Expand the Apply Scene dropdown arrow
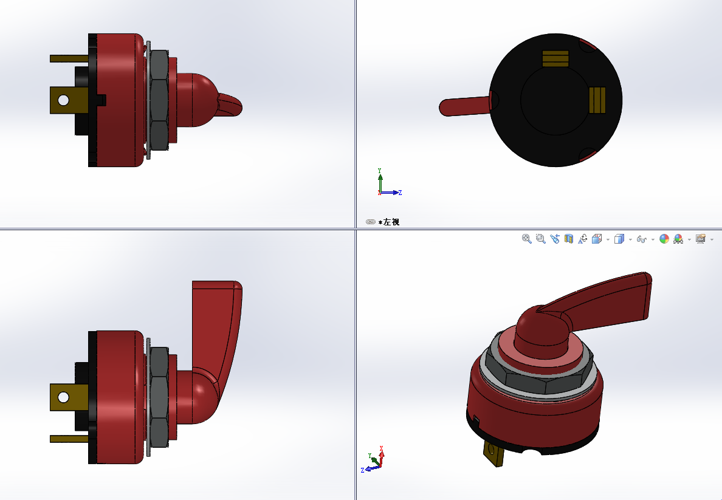Screen dimensions: 722x500 (689, 239)
